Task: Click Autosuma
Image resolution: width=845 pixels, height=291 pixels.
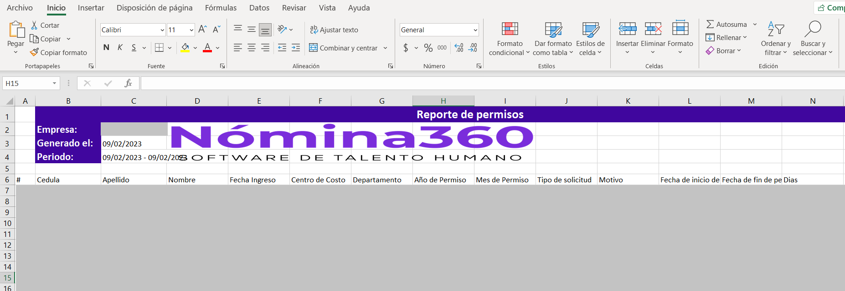Action: point(726,25)
